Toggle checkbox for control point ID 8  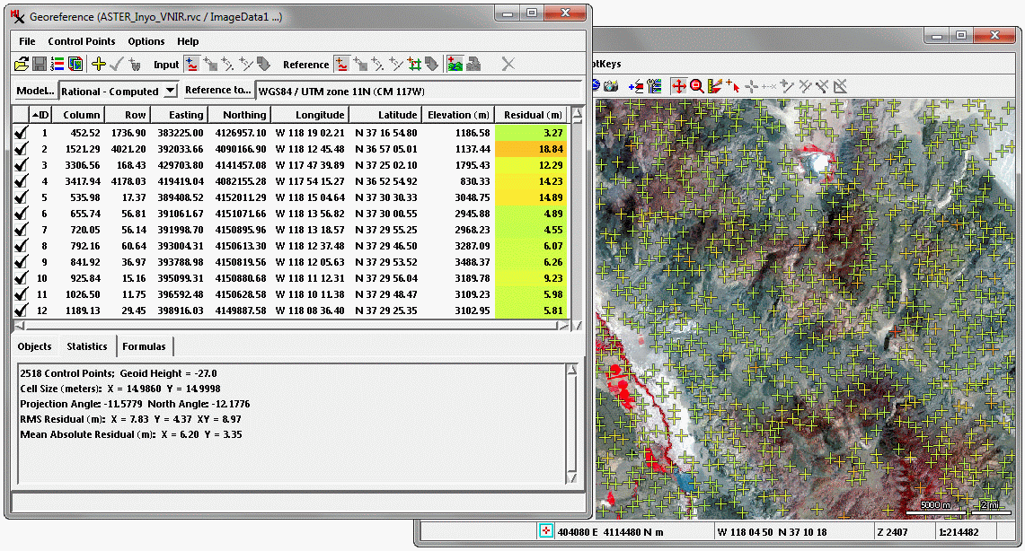point(21,246)
